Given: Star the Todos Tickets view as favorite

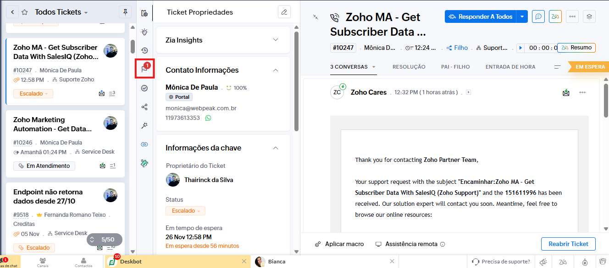Looking at the screenshot, I should [x=25, y=12].
